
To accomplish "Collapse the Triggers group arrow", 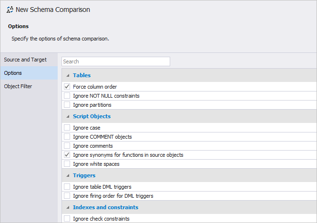I will 68,175.
